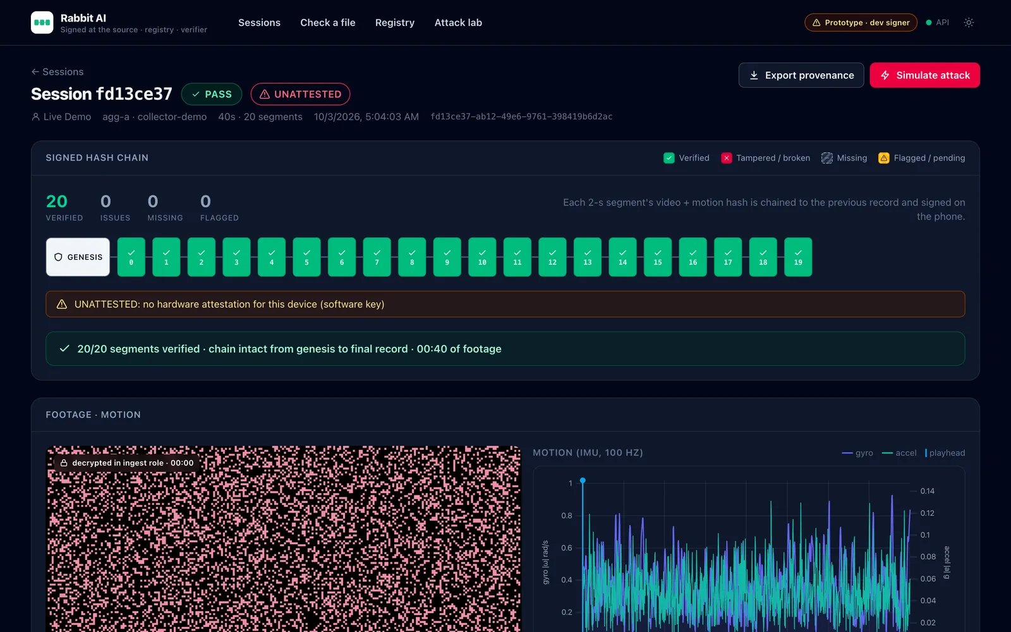The image size is (1011, 632).
Task: Select verified segment 17 block
Action: (x=728, y=257)
